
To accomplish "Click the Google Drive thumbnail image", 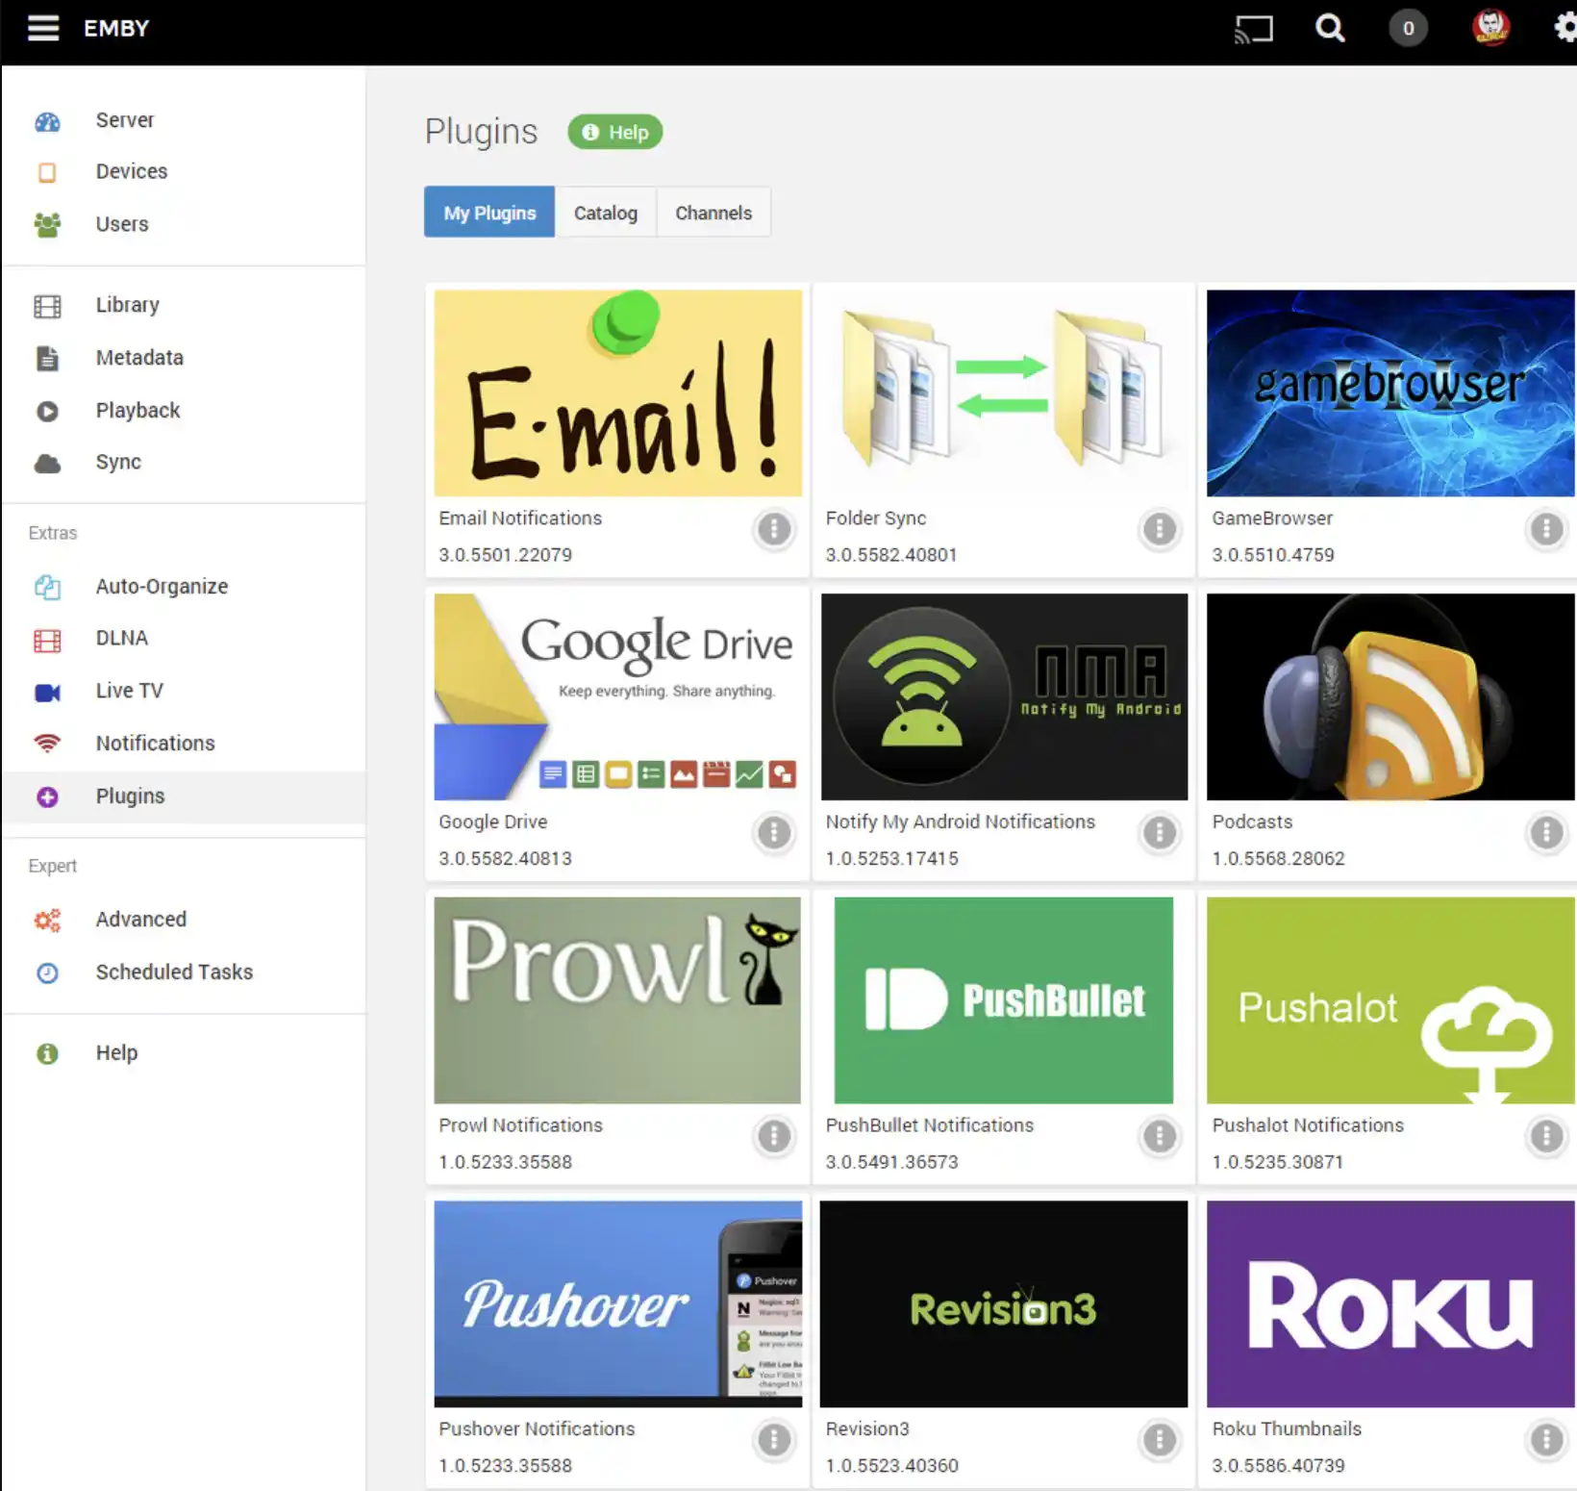I will (x=617, y=697).
